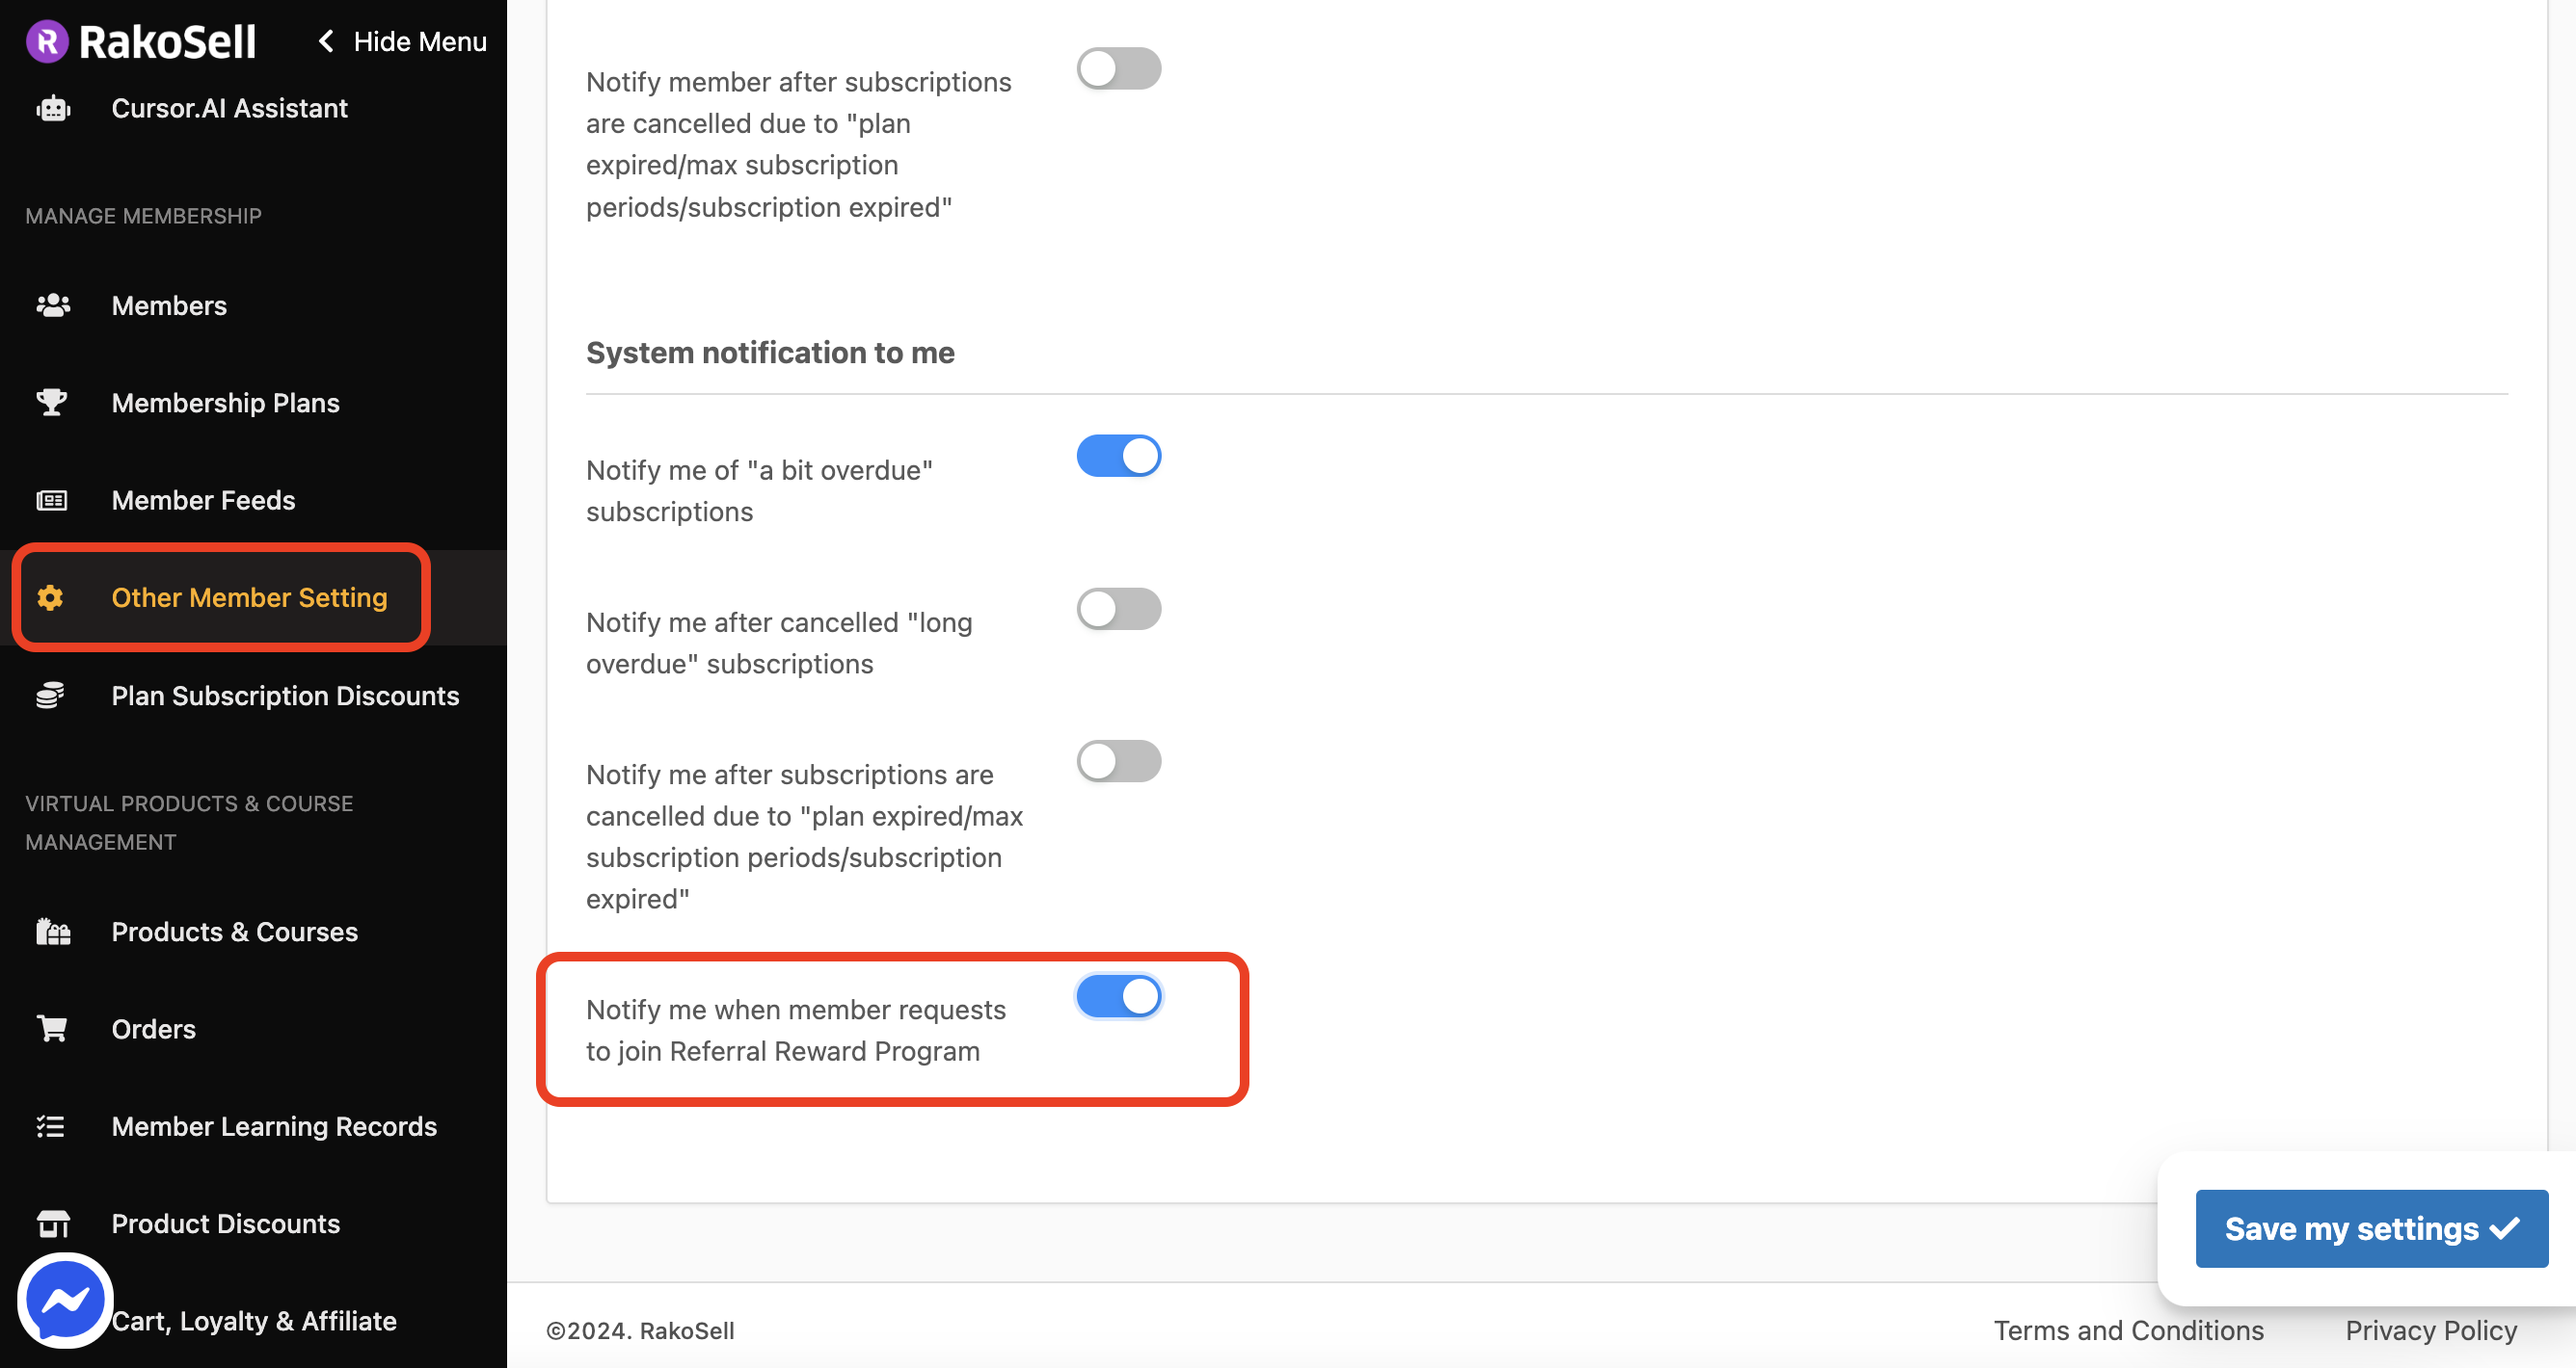The width and height of the screenshot is (2576, 1368).
Task: Go to Member Learning Records
Action: pos(274,1125)
